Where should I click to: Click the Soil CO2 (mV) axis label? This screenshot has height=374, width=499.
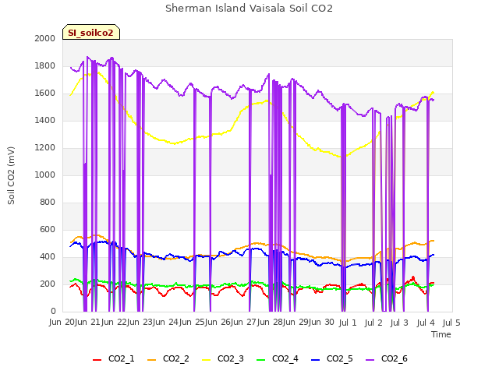click(11, 175)
